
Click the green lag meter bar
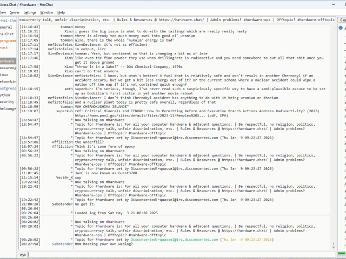pyautogui.click(x=342, y=254)
